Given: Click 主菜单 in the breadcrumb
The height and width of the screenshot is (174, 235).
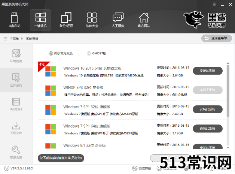Looking at the screenshot, I should 14,39.
